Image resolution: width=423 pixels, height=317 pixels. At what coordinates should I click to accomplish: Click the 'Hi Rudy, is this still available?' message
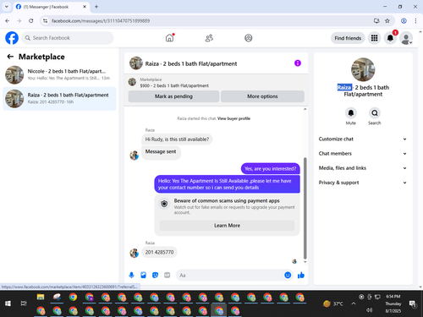tap(177, 139)
